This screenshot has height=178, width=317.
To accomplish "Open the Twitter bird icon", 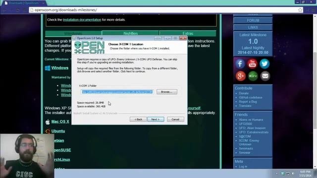I will (264, 64).
